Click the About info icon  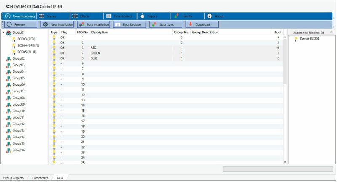coord(209,16)
